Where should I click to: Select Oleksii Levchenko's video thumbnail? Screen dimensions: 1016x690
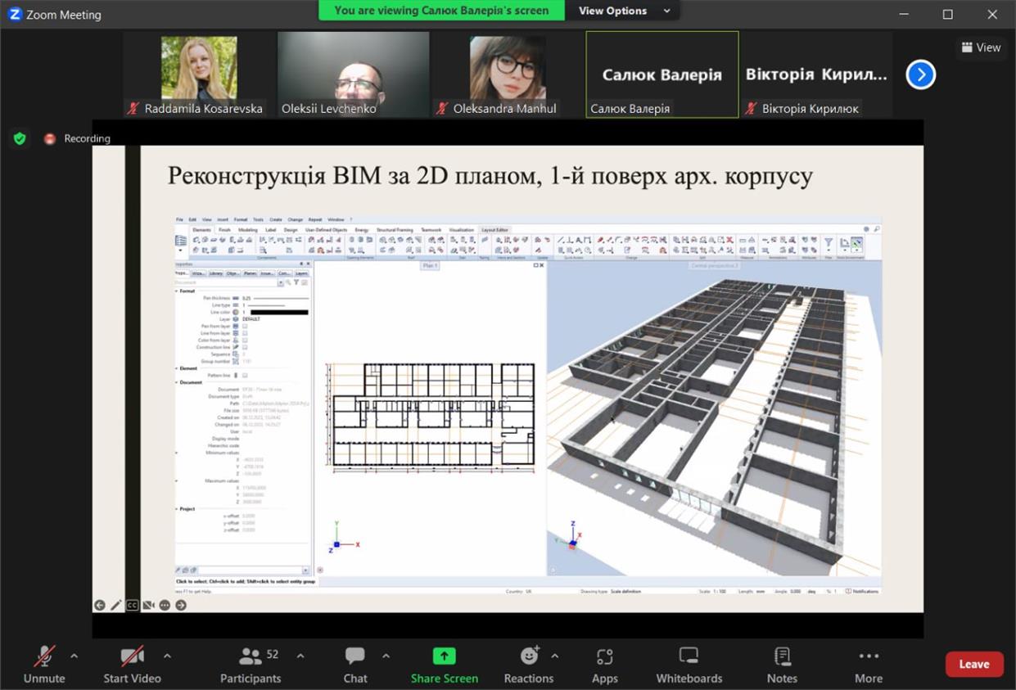click(353, 74)
